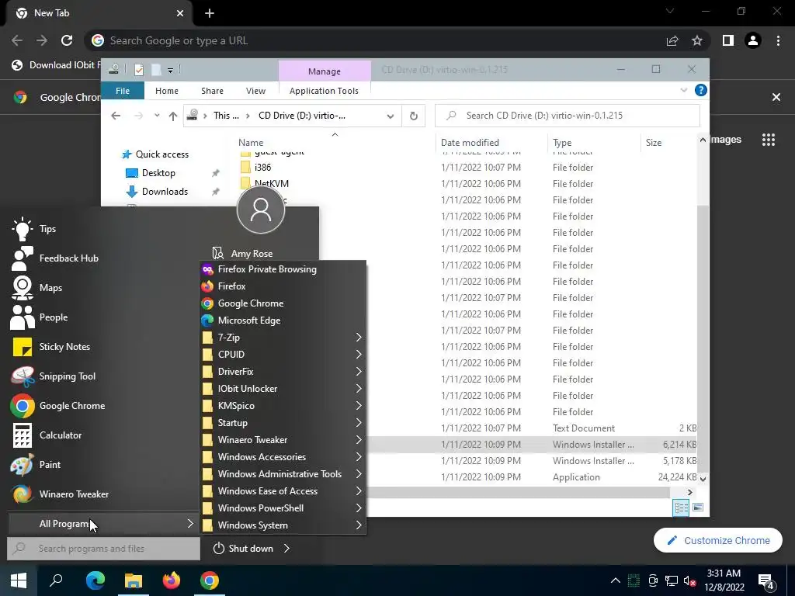Open Winaero Tweaker pinned app
795x596 pixels.
pos(59,494)
